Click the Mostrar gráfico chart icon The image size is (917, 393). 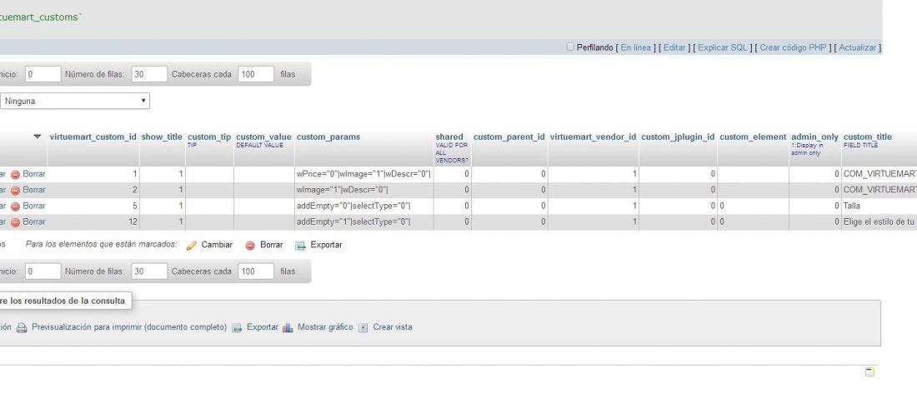tap(288, 327)
